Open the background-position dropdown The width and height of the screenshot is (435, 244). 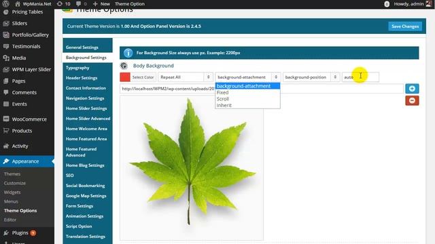click(311, 77)
